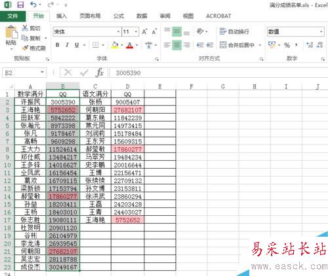Open the Name Box dropdown arrow
The height and width of the screenshot is (276, 328).
click(x=42, y=72)
